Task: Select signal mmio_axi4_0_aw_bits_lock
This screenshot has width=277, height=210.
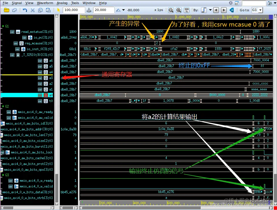Action: (32, 152)
